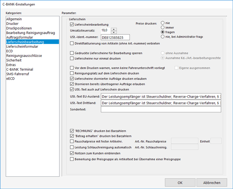
Task: Click the OK button
Action: pyautogui.click(x=180, y=182)
